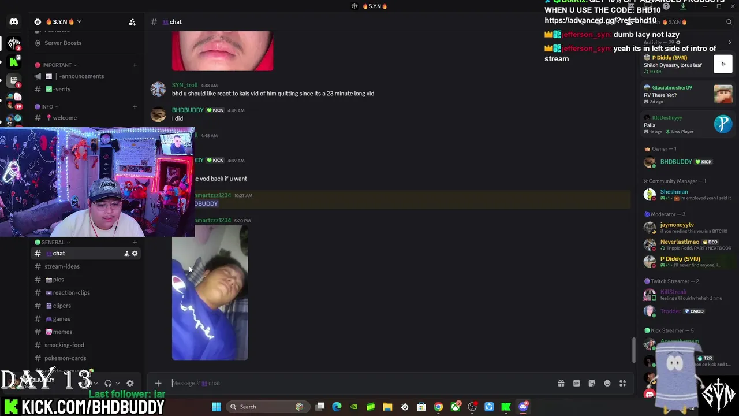Open the sleeping person image attachment
739x416 pixels.
coord(210,293)
